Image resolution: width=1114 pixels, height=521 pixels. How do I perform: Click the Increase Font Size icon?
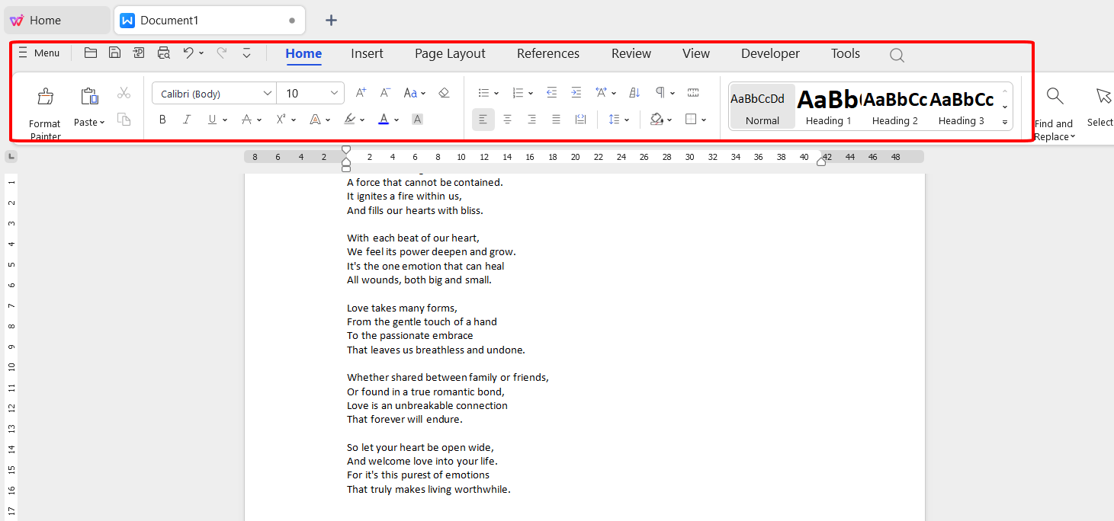(x=360, y=92)
